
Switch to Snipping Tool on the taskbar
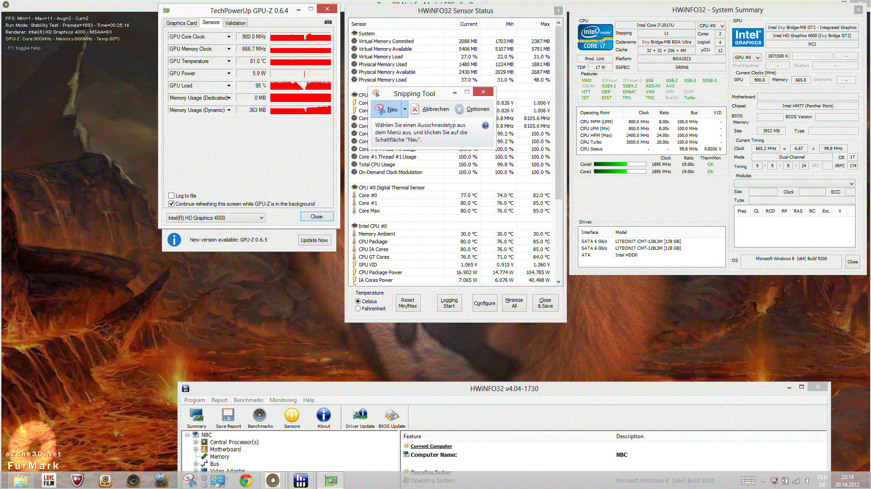190,480
